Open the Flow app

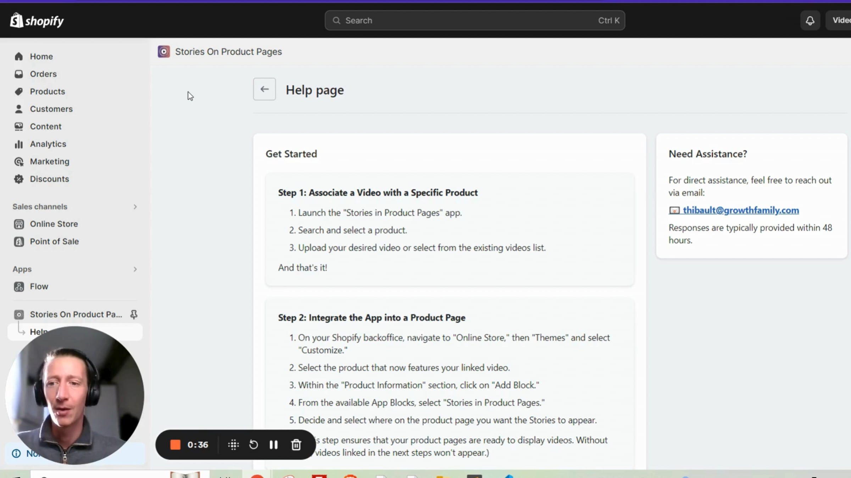tap(39, 286)
